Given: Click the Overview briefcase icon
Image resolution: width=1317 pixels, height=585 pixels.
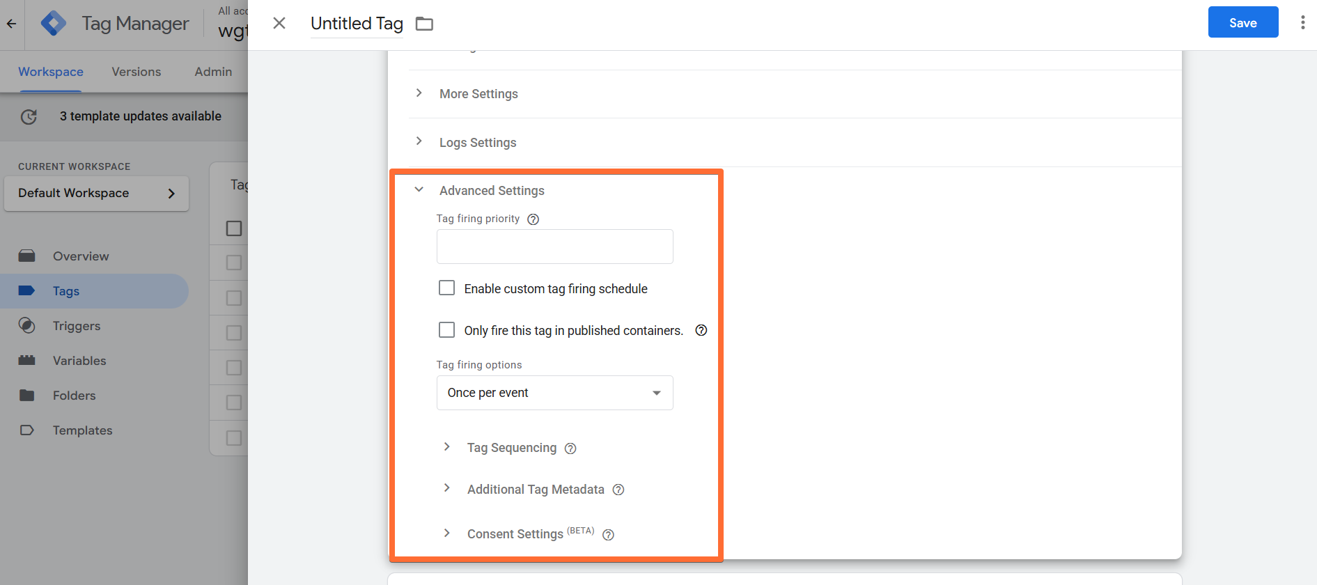Looking at the screenshot, I should [27, 256].
